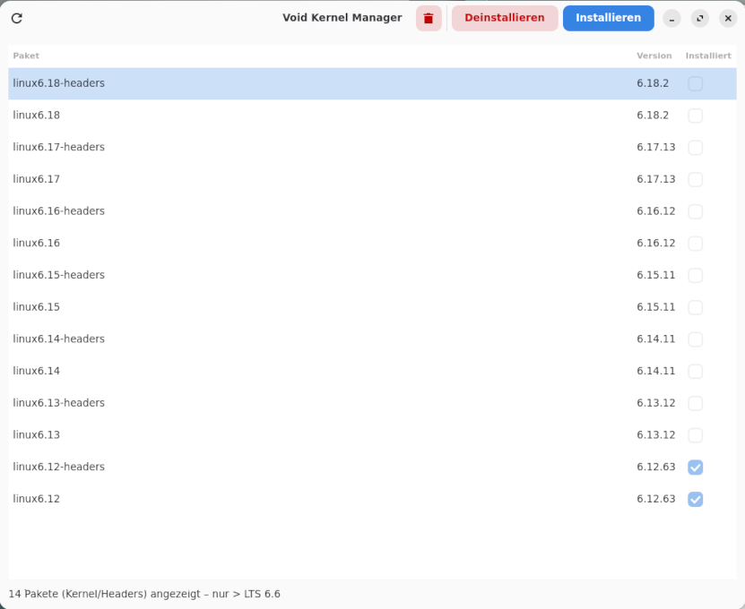
Task: Click the trash icon in the toolbar
Action: [428, 18]
